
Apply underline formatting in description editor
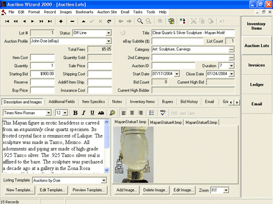[x=92, y=113]
